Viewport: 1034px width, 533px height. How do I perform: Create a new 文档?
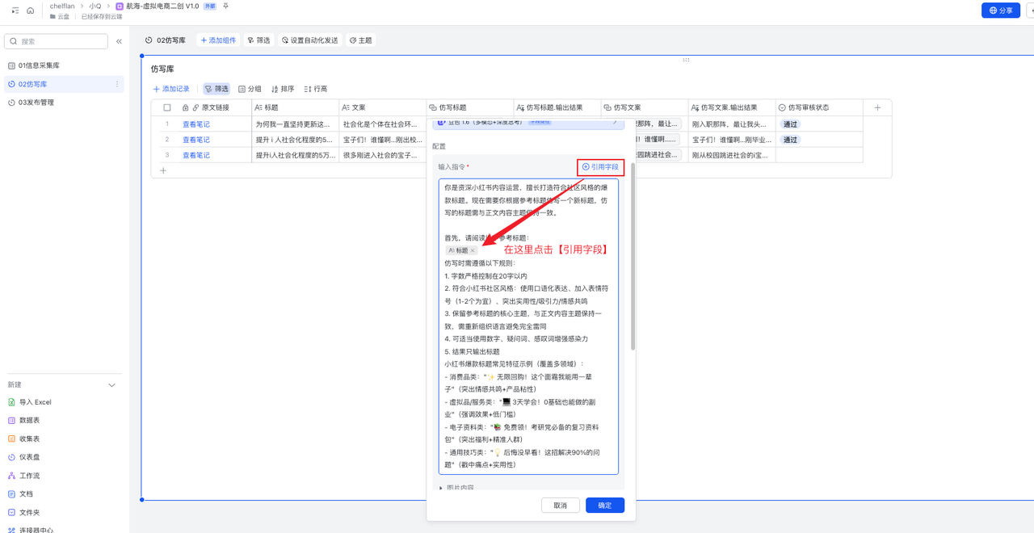(x=21, y=494)
